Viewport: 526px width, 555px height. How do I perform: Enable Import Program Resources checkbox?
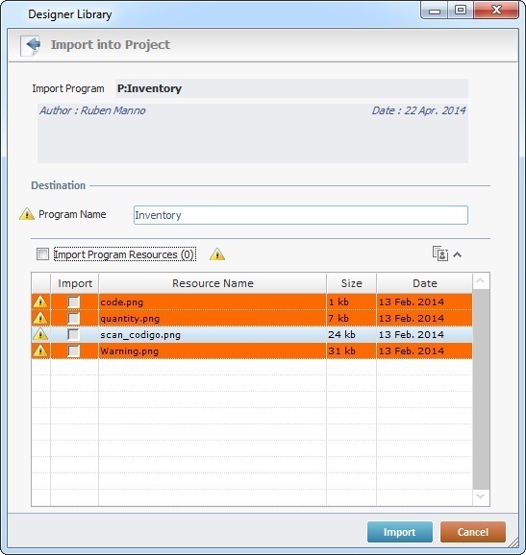(42, 254)
